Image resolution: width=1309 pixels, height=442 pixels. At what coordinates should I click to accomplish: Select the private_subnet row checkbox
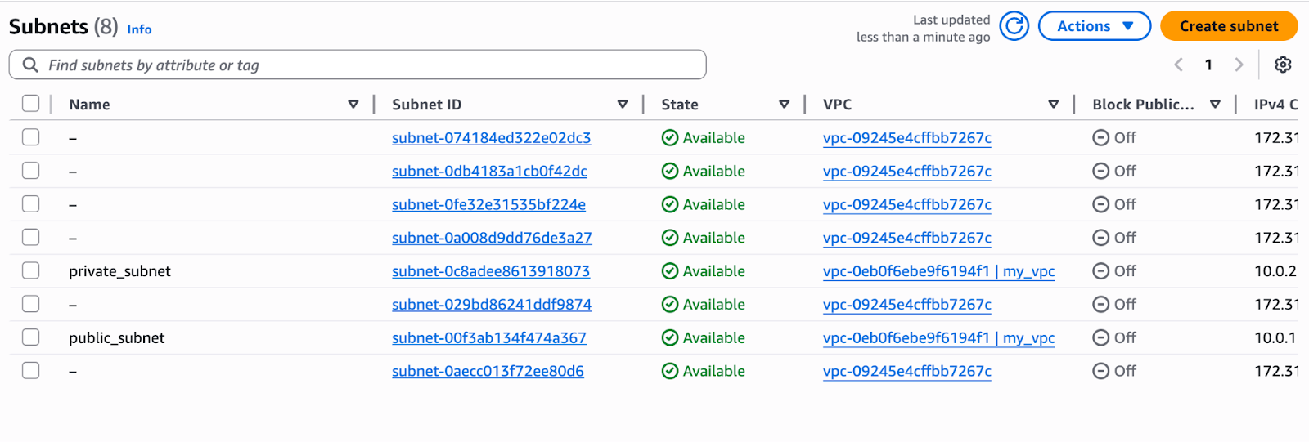[x=31, y=270]
